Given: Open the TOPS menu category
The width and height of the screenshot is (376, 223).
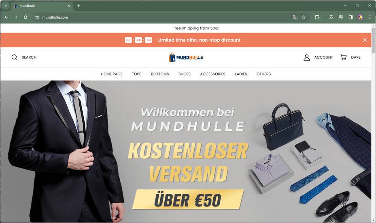Looking at the screenshot, I should tap(137, 74).
